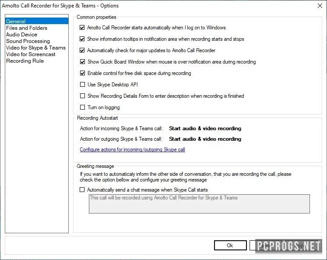Open Video for Skype & Teams settings

tap(36, 48)
